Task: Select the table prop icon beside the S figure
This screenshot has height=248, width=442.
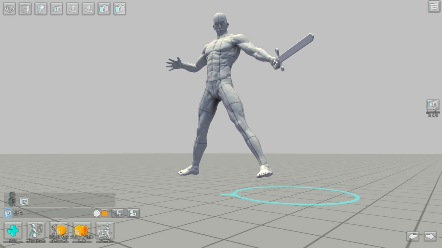Action: pos(24,201)
